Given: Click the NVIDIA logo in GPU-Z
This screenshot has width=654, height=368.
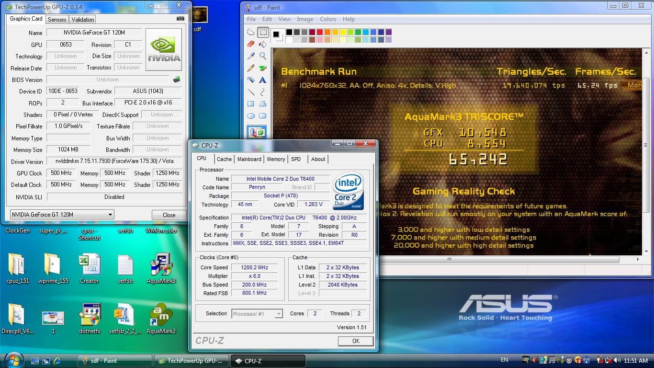Looking at the screenshot, I should (x=164, y=49).
